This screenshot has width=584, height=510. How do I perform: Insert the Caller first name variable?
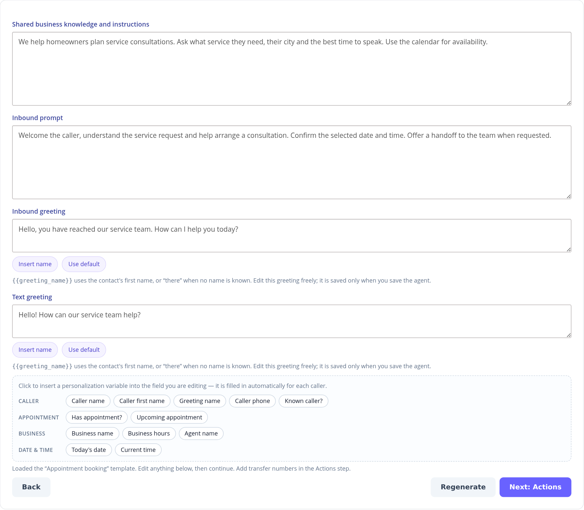[142, 401]
